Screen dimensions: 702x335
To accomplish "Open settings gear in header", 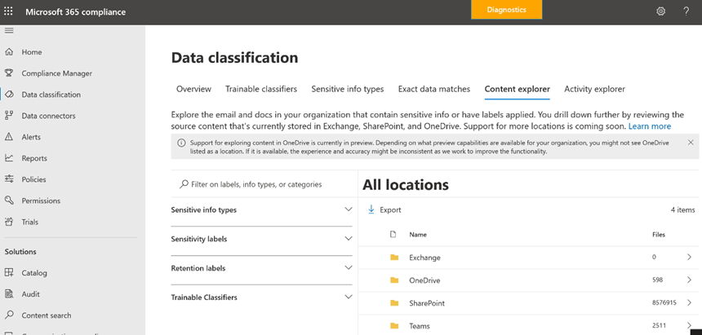I will 661,11.
